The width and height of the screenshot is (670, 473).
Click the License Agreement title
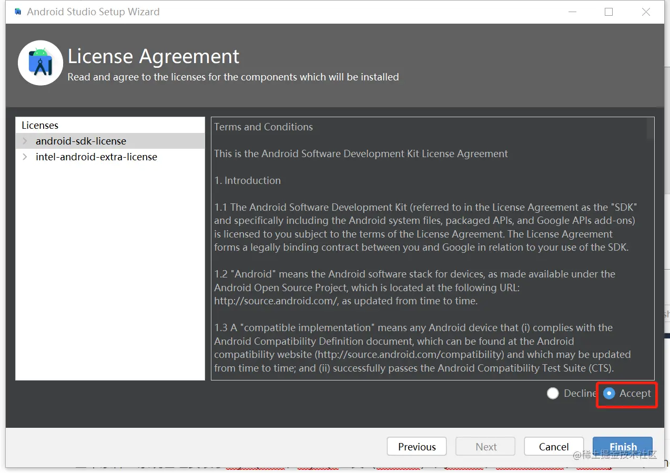click(154, 56)
